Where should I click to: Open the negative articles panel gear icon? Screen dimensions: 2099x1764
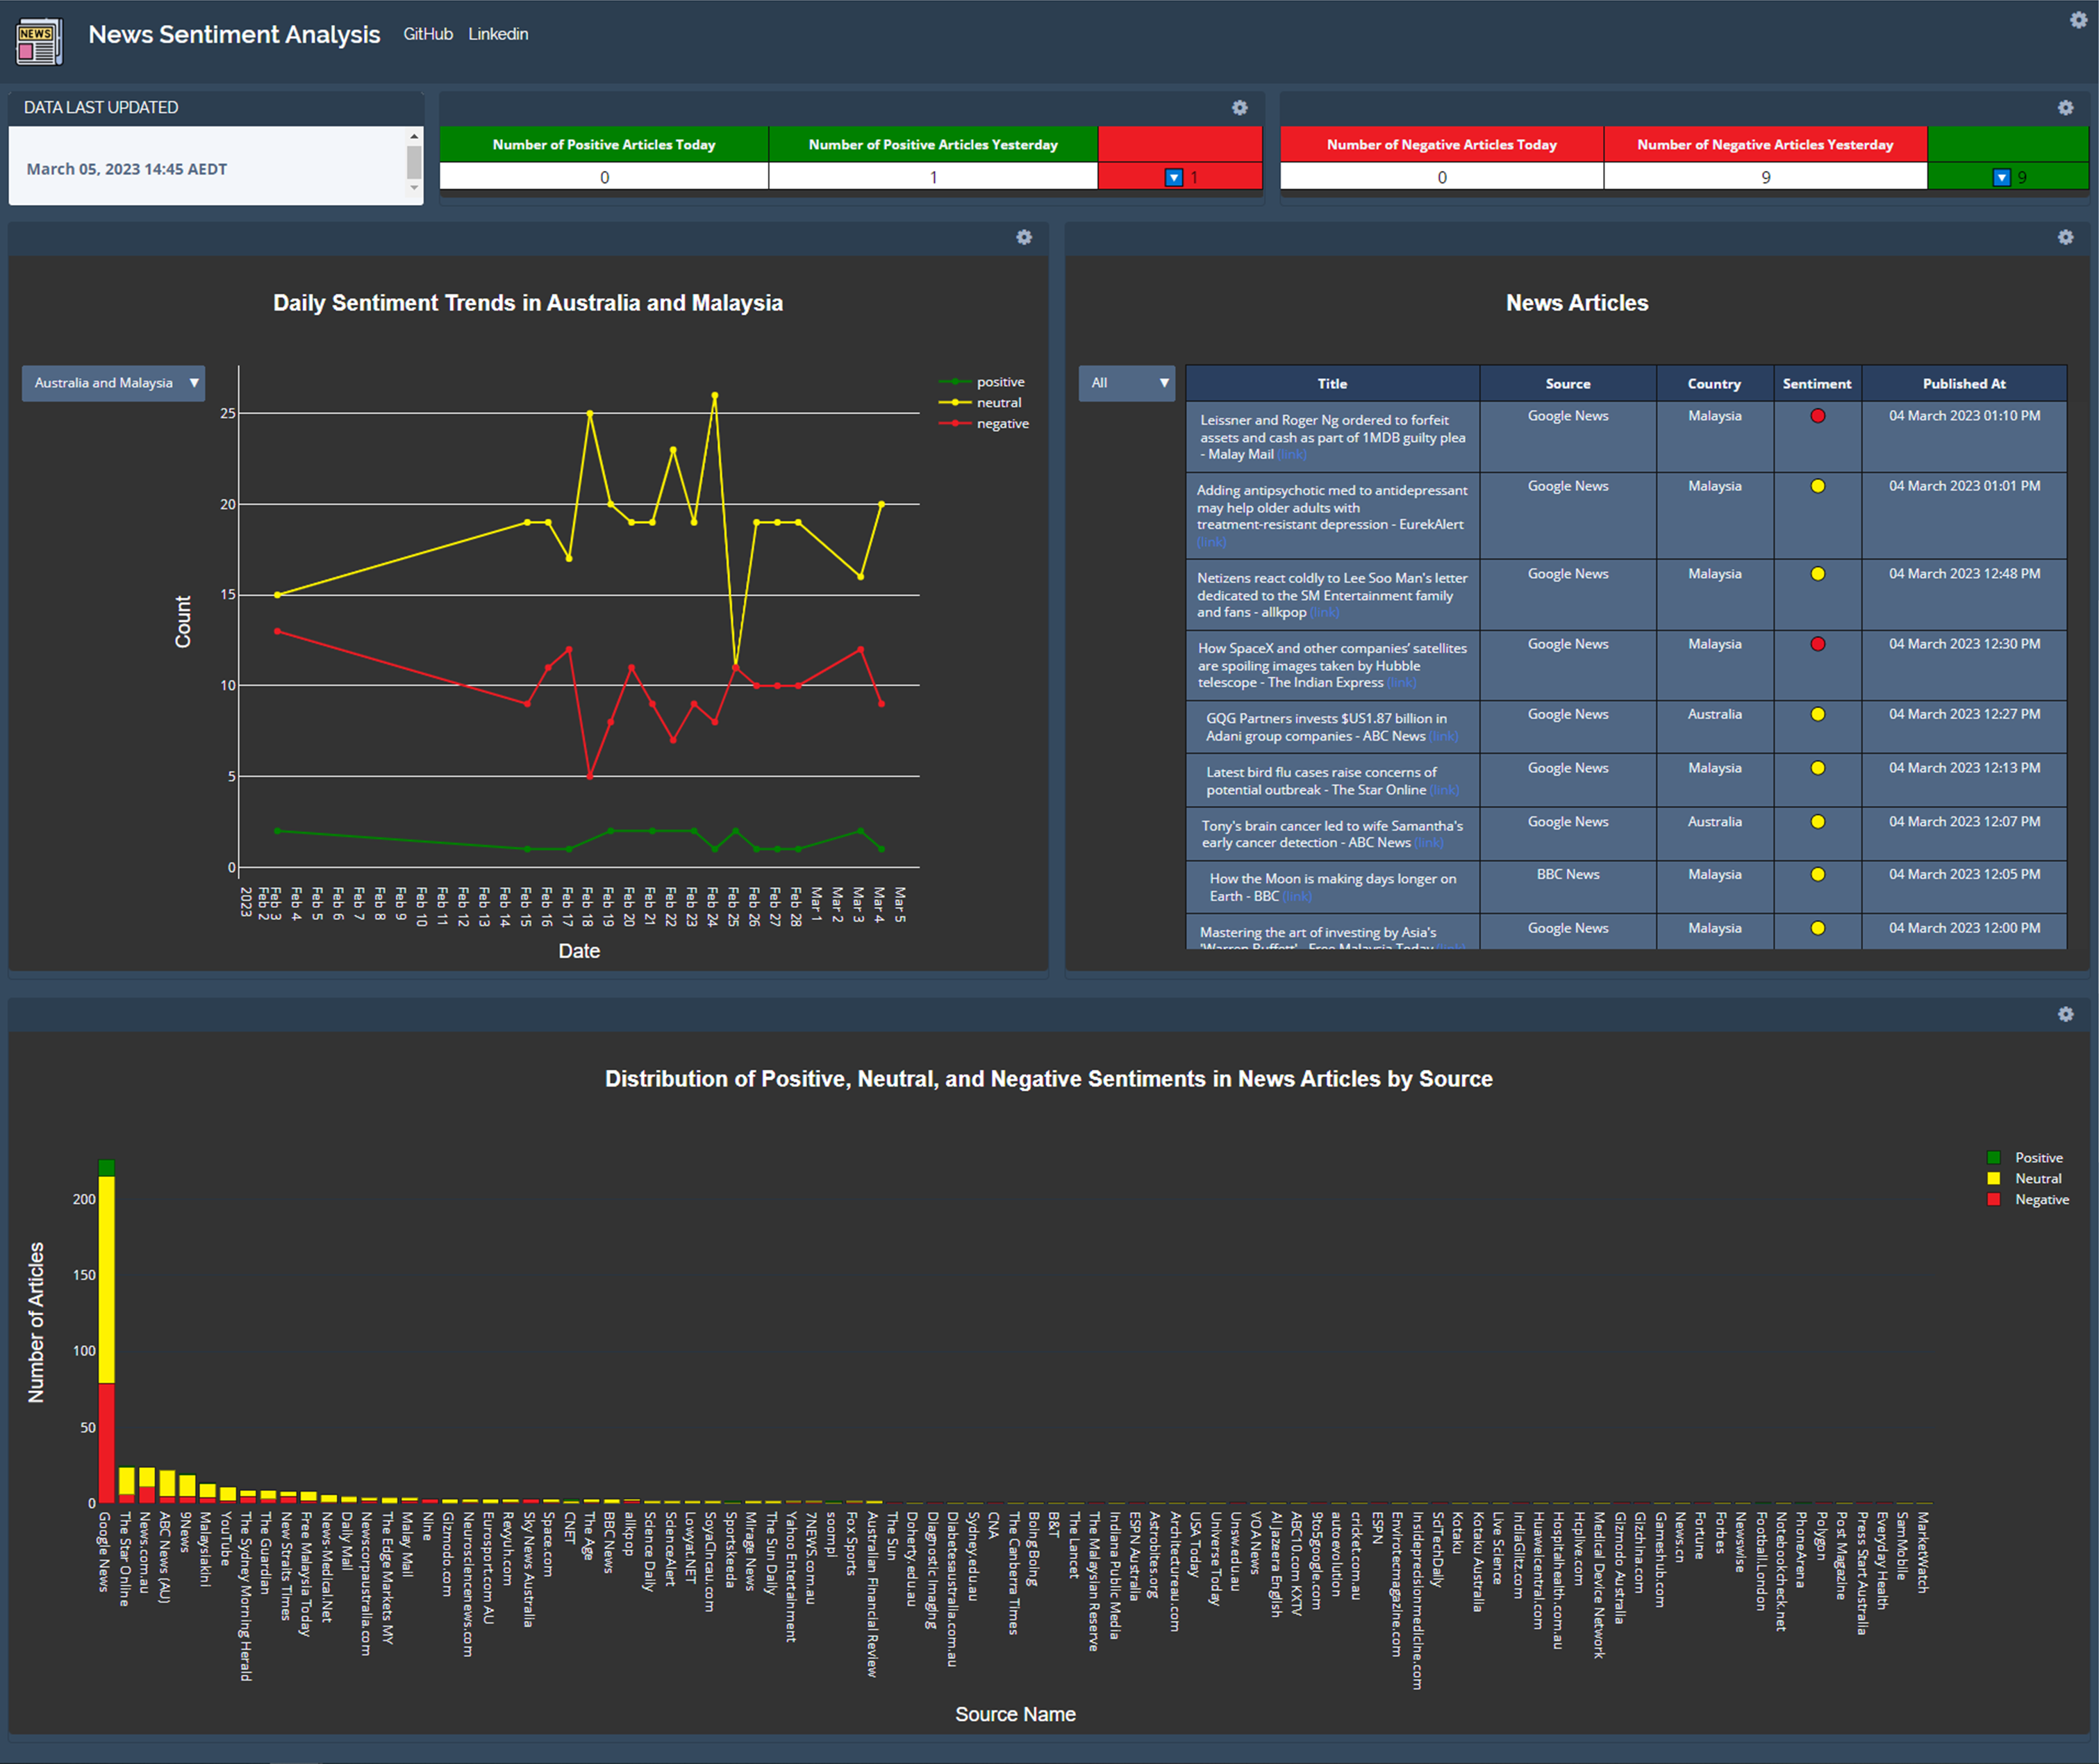(2065, 108)
